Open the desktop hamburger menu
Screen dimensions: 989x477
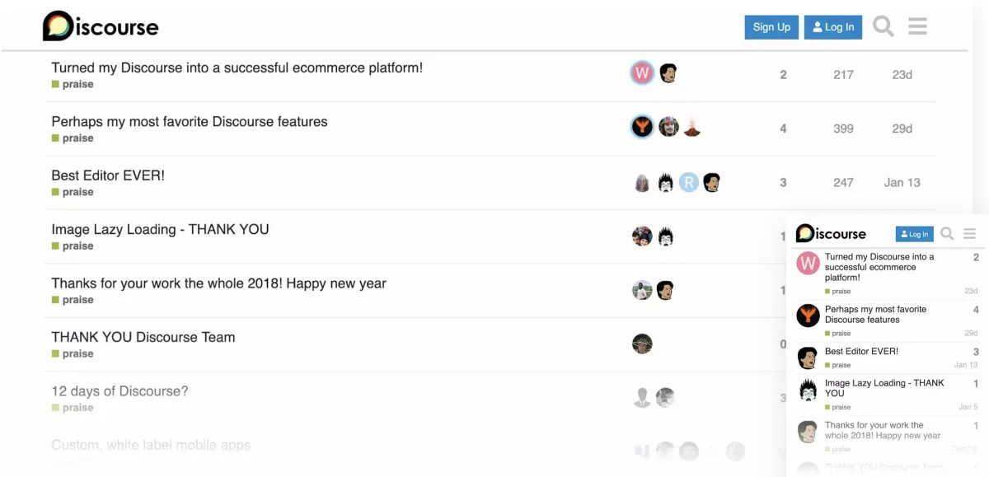(918, 26)
